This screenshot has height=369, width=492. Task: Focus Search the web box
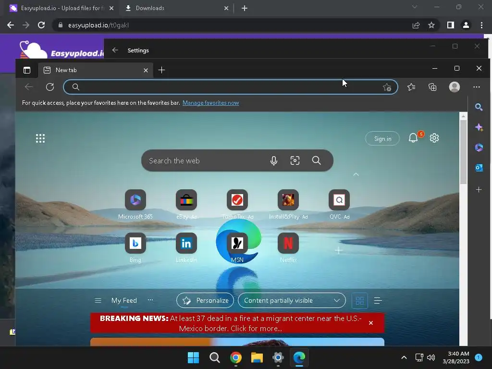coord(237,160)
